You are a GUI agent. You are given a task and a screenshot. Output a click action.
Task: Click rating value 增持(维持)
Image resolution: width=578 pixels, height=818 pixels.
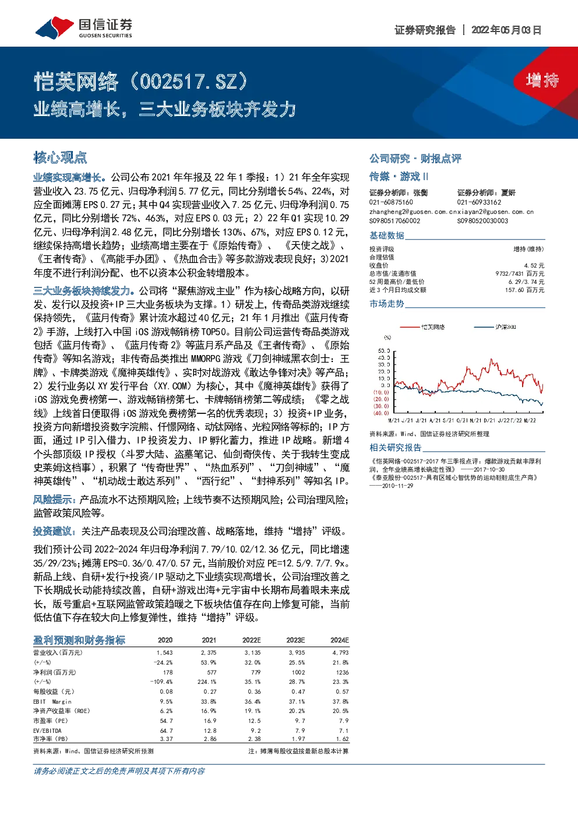click(528, 249)
